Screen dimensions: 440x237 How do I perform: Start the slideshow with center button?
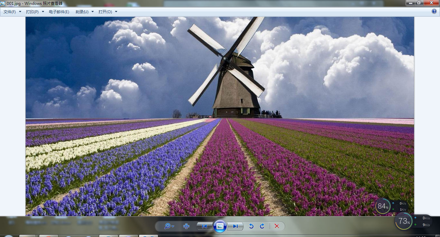pyautogui.click(x=220, y=226)
